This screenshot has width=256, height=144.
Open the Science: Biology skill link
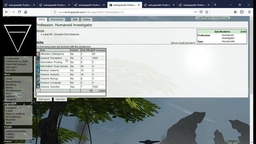coord(49,78)
